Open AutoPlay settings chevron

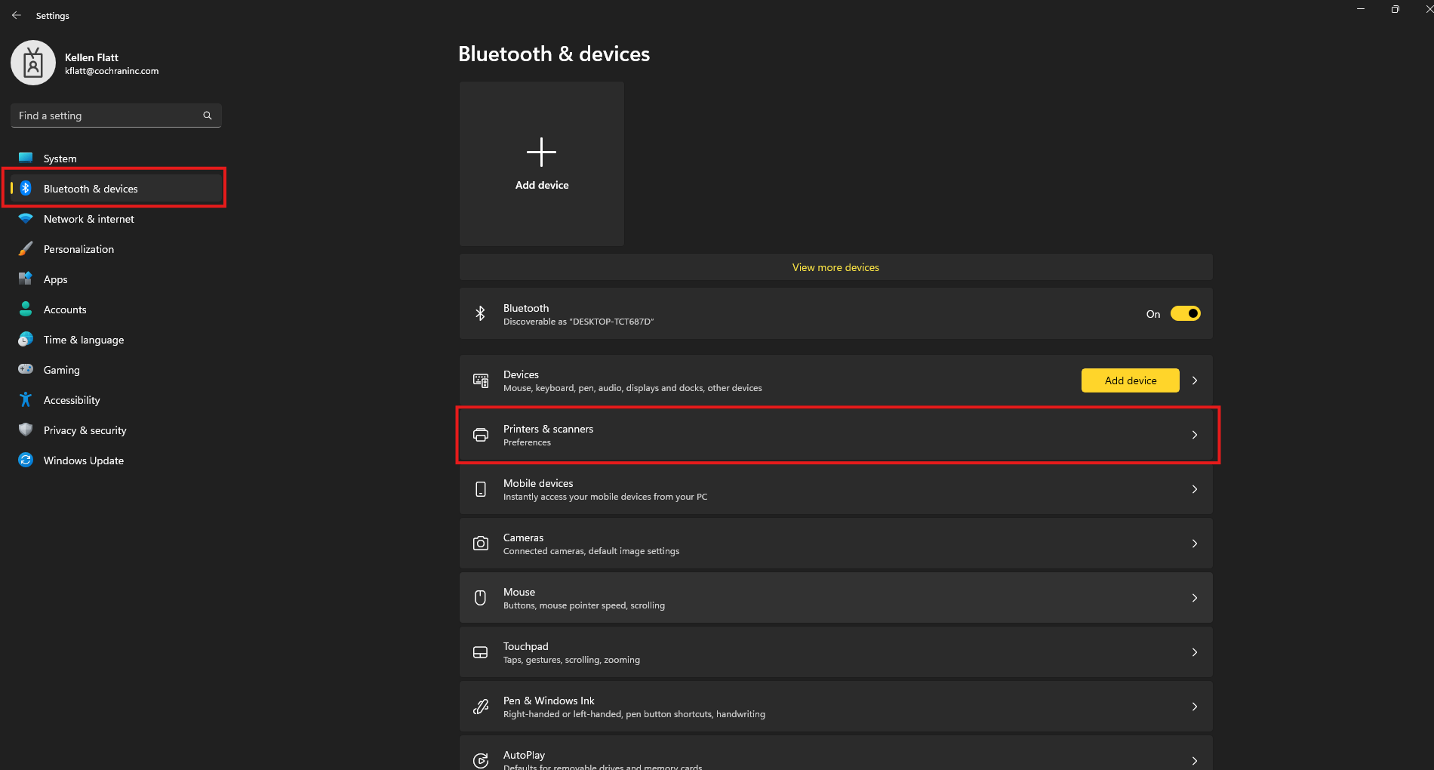tap(1195, 760)
